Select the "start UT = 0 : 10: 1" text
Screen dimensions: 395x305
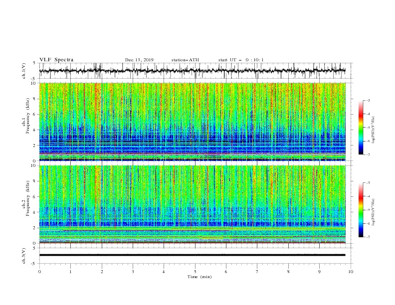pyautogui.click(x=240, y=60)
